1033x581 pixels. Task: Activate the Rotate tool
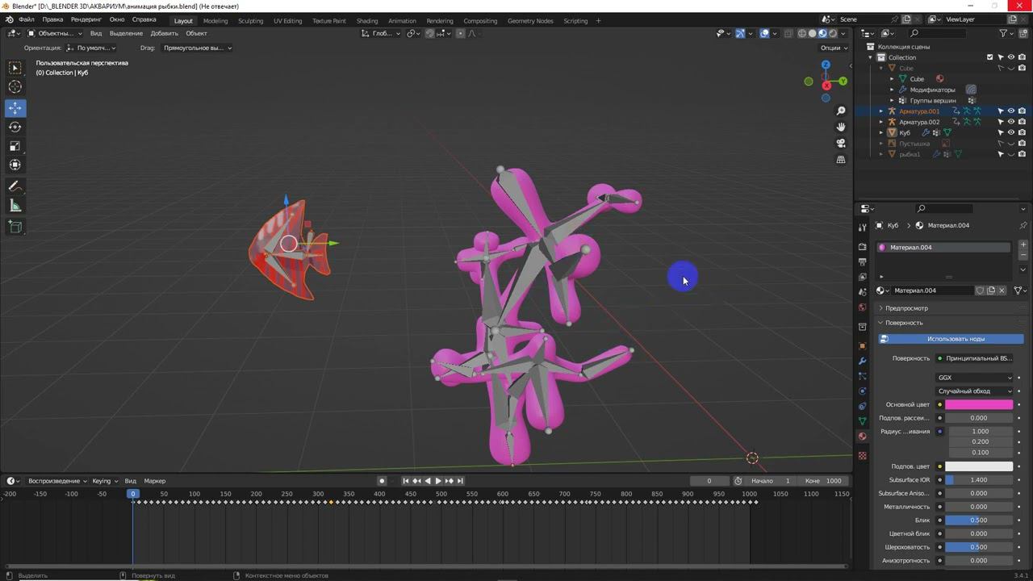coord(15,127)
